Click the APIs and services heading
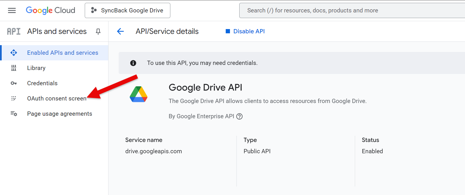Image resolution: width=465 pixels, height=195 pixels. 57,31
